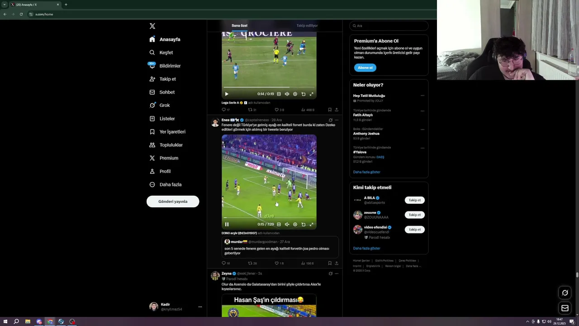Bookmark the Lega Serie A post

[330, 110]
